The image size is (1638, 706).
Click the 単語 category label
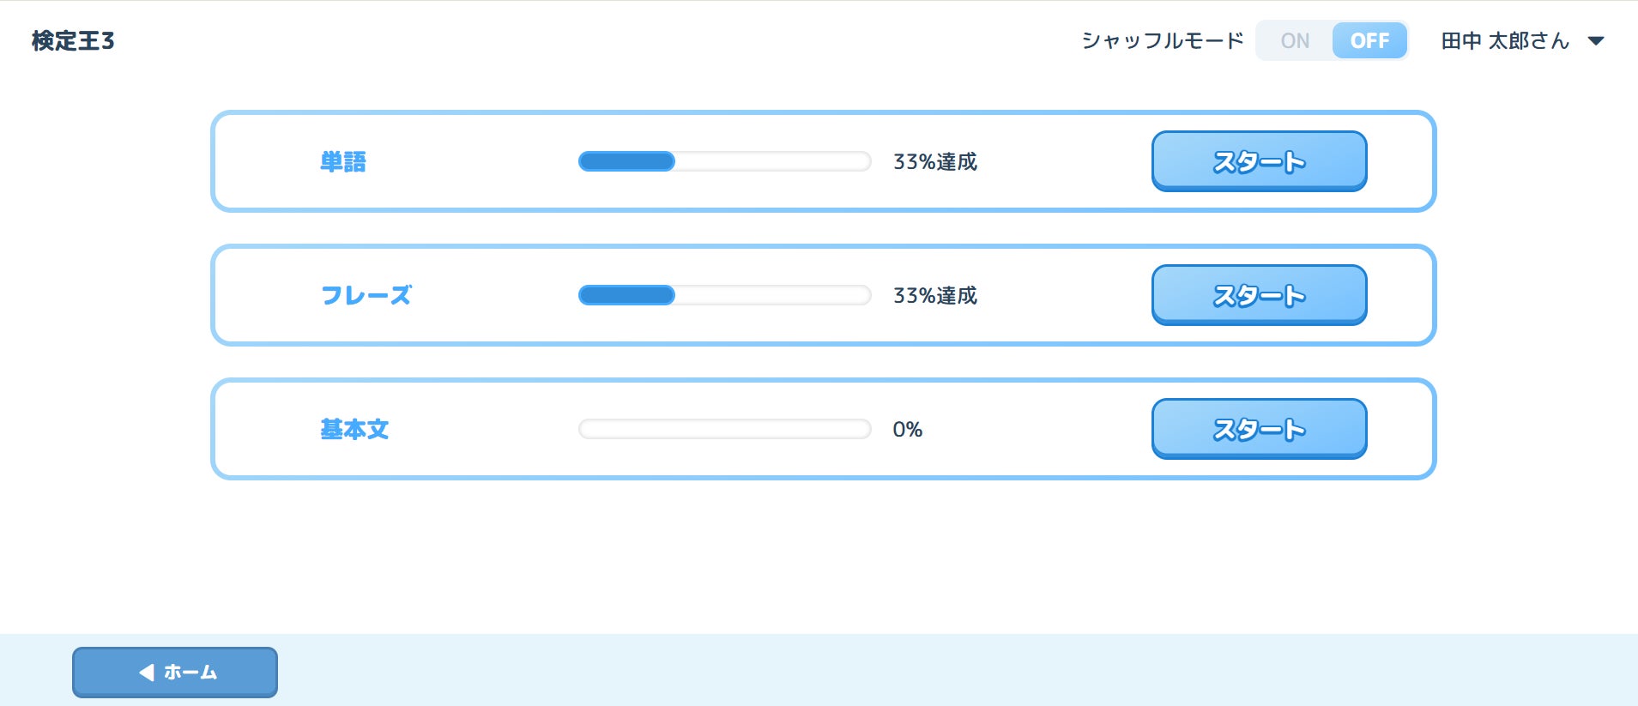[x=343, y=162]
